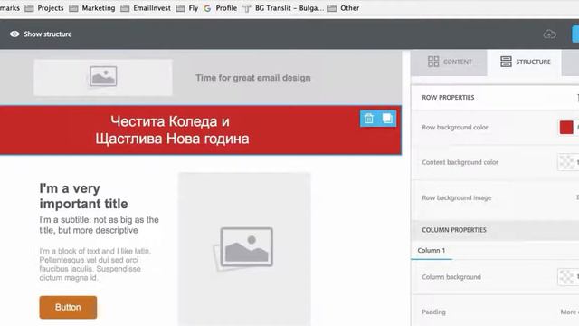Select 'Time for great email design' text
579x326 pixels.
(253, 78)
